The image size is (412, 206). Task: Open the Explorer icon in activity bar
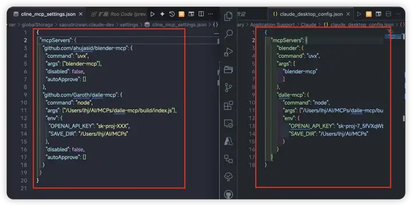tap(228, 16)
